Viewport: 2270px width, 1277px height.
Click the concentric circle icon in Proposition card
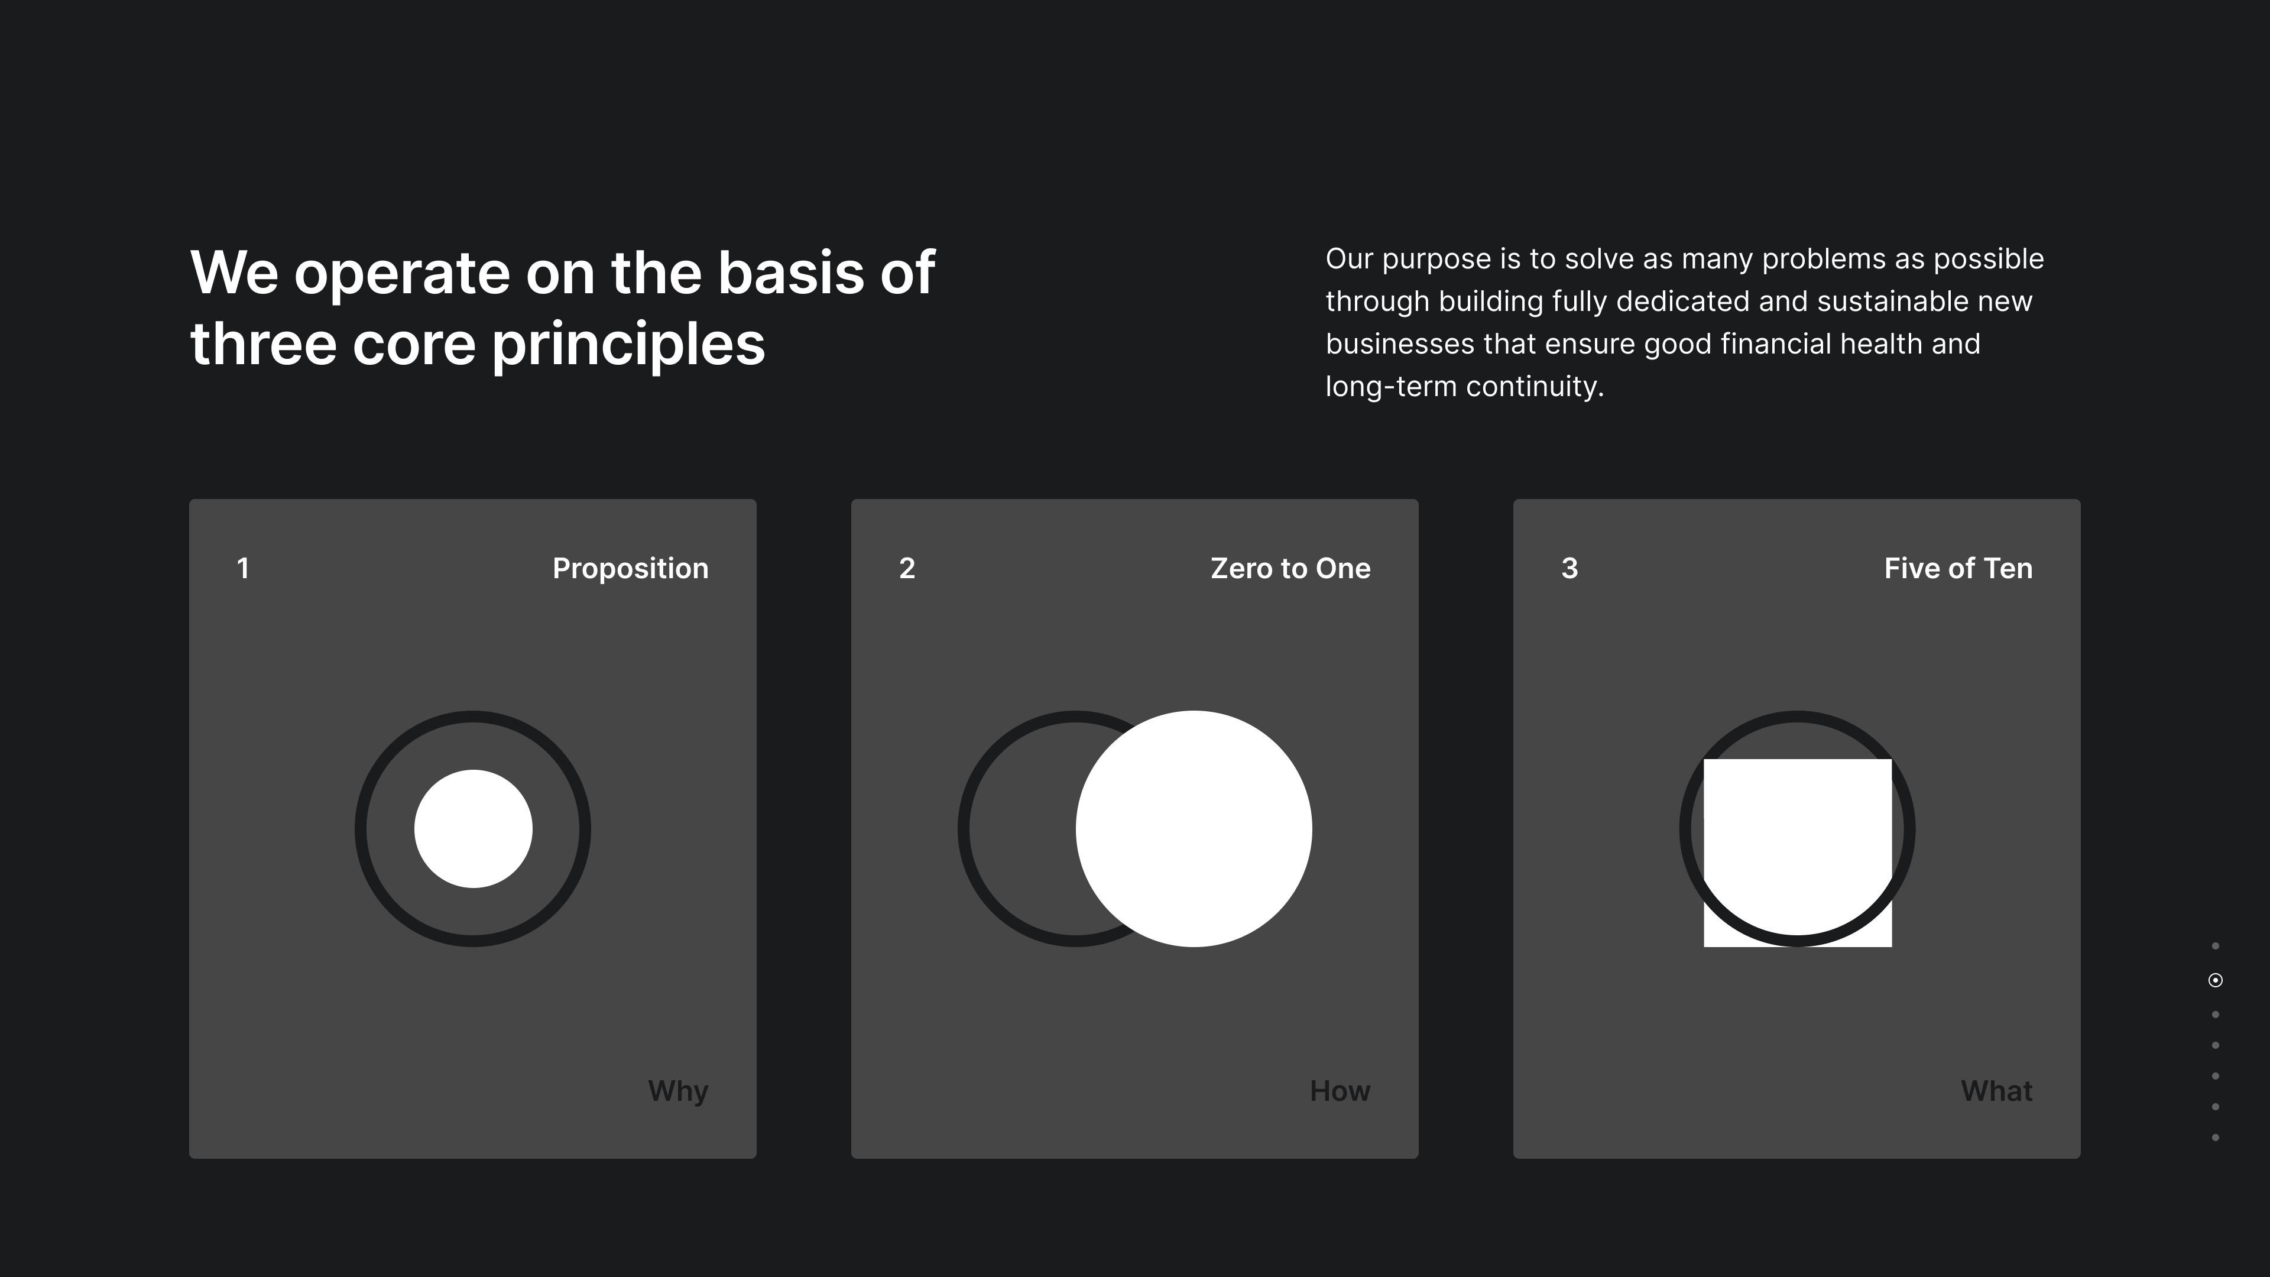(473, 828)
